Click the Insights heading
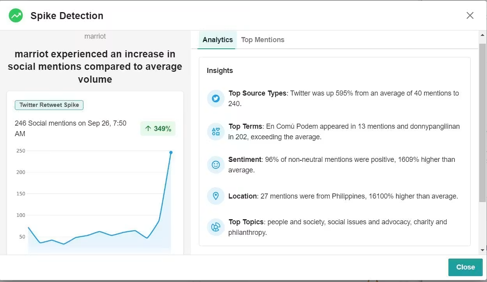The width and height of the screenshot is (487, 282). point(220,71)
